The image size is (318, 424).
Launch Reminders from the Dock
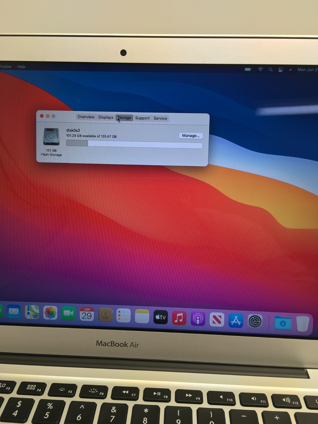[x=123, y=316]
